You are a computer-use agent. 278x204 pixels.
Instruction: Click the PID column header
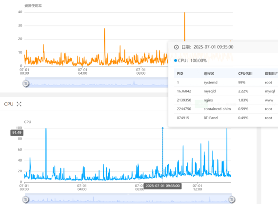180,73
